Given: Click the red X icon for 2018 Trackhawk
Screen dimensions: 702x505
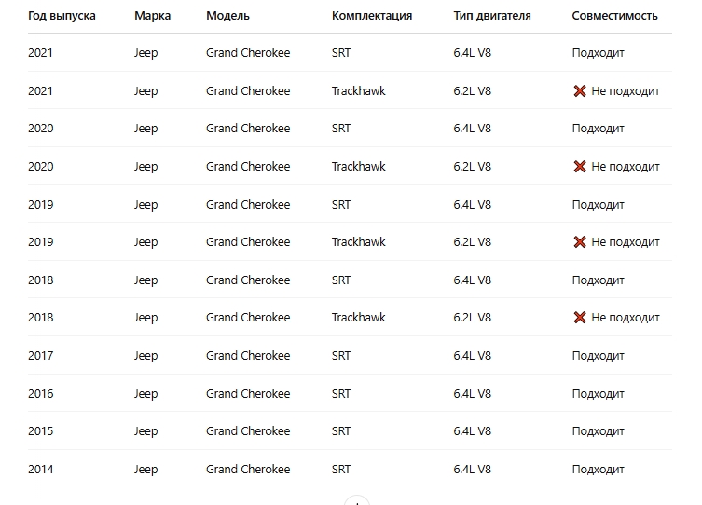Looking at the screenshot, I should click(x=580, y=318).
